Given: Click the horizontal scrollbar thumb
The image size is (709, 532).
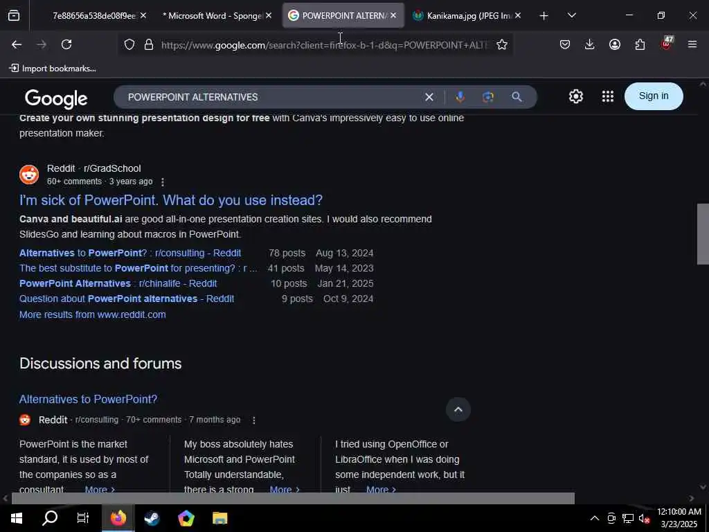Looking at the screenshot, I should pyautogui.click(x=293, y=498).
